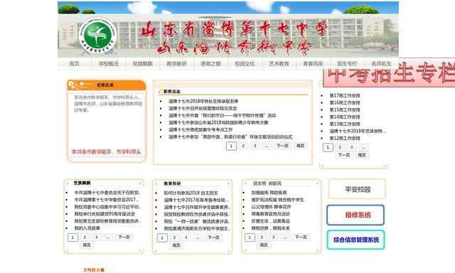Go to page 2 of 教育动态 news
Image resolution: width=455 pixels, height=273 pixels.
click(x=243, y=146)
